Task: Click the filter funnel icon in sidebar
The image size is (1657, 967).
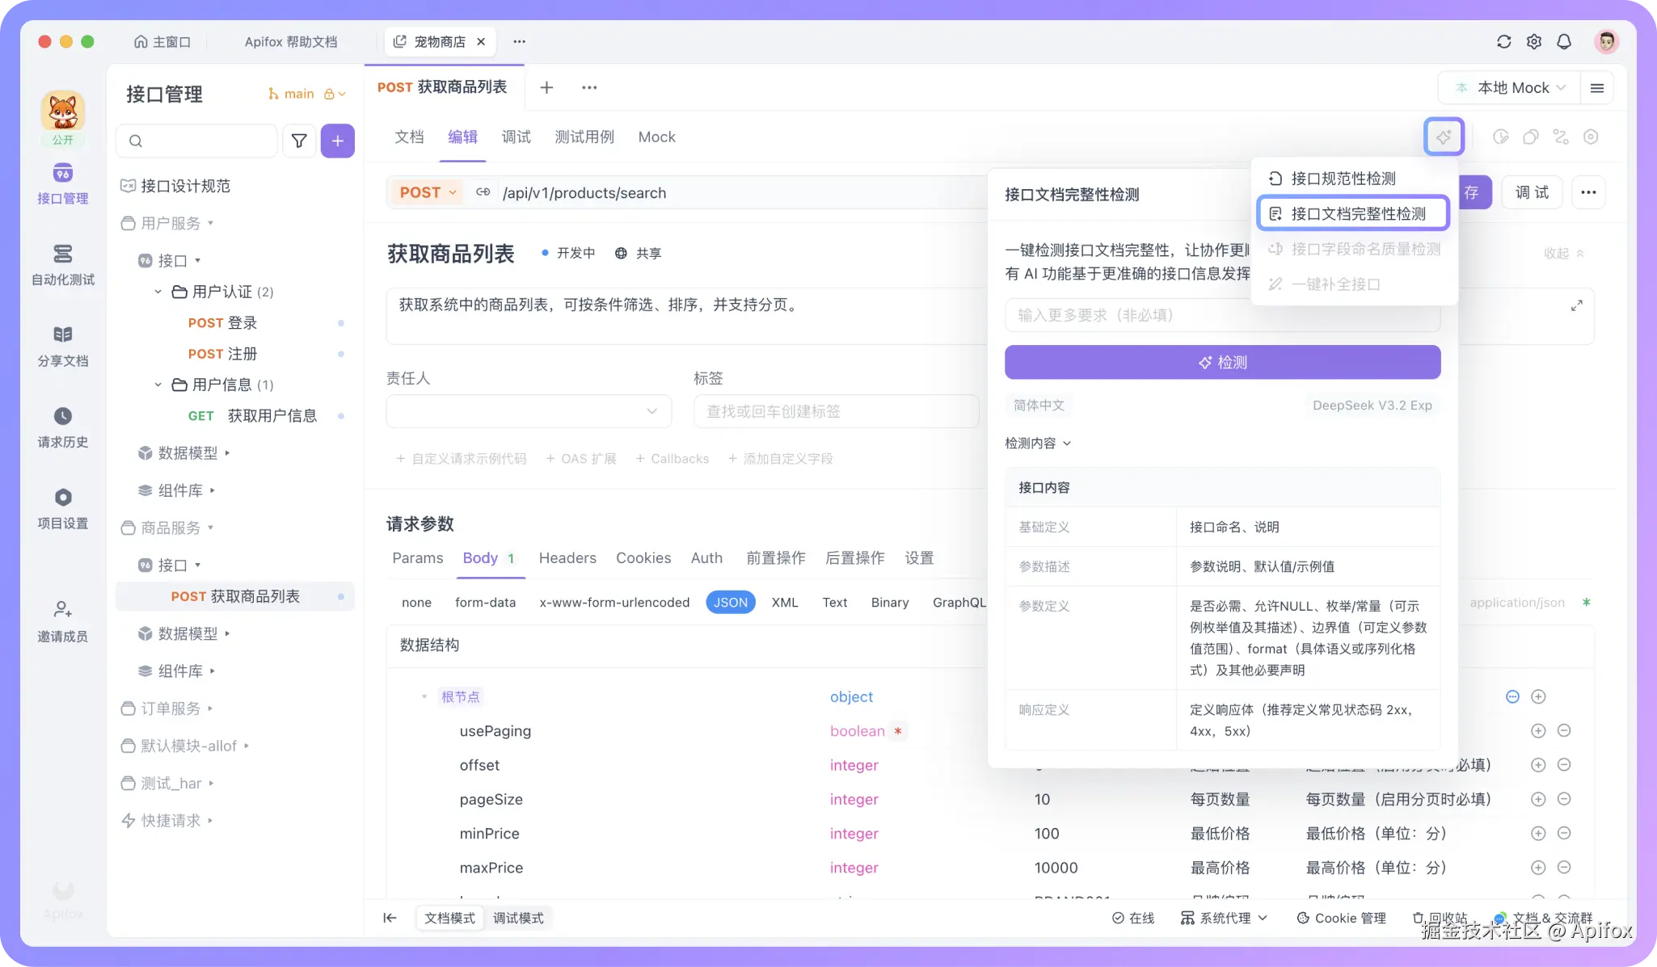Action: (299, 141)
